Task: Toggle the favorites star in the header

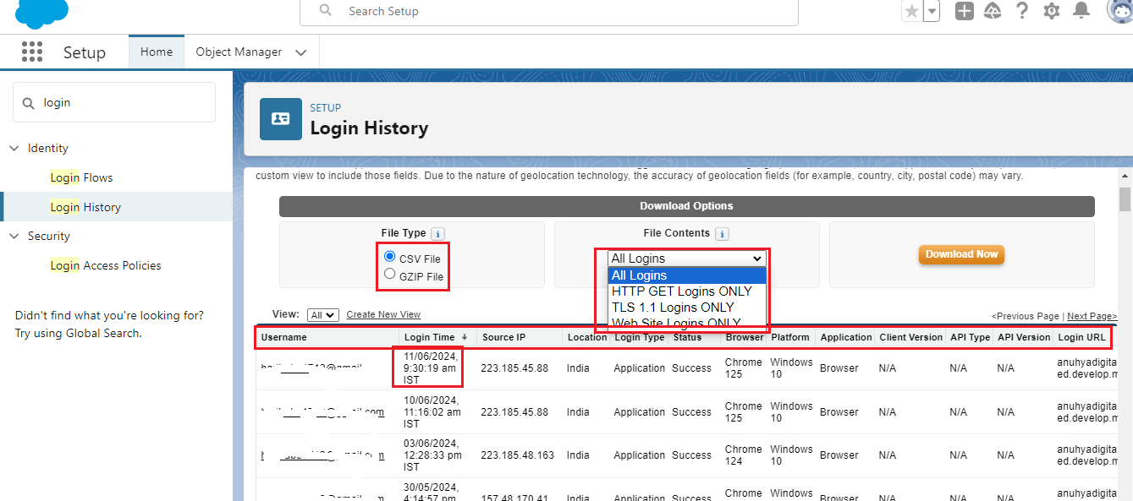Action: point(911,11)
